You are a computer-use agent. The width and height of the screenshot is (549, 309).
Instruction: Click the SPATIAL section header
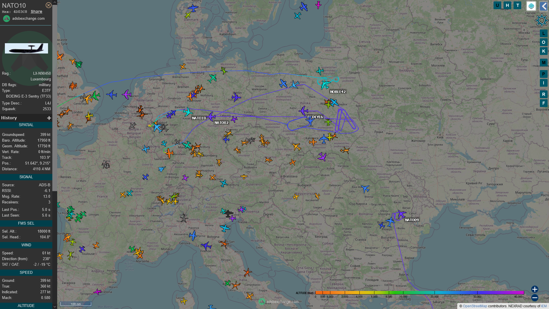tap(26, 125)
